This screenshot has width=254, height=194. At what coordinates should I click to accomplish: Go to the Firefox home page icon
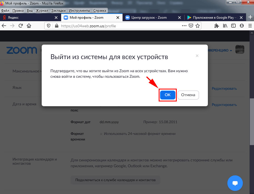point(29,26)
